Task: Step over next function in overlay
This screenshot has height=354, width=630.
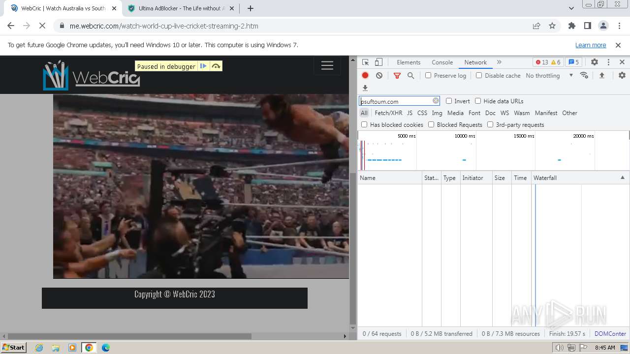Action: [x=216, y=66]
